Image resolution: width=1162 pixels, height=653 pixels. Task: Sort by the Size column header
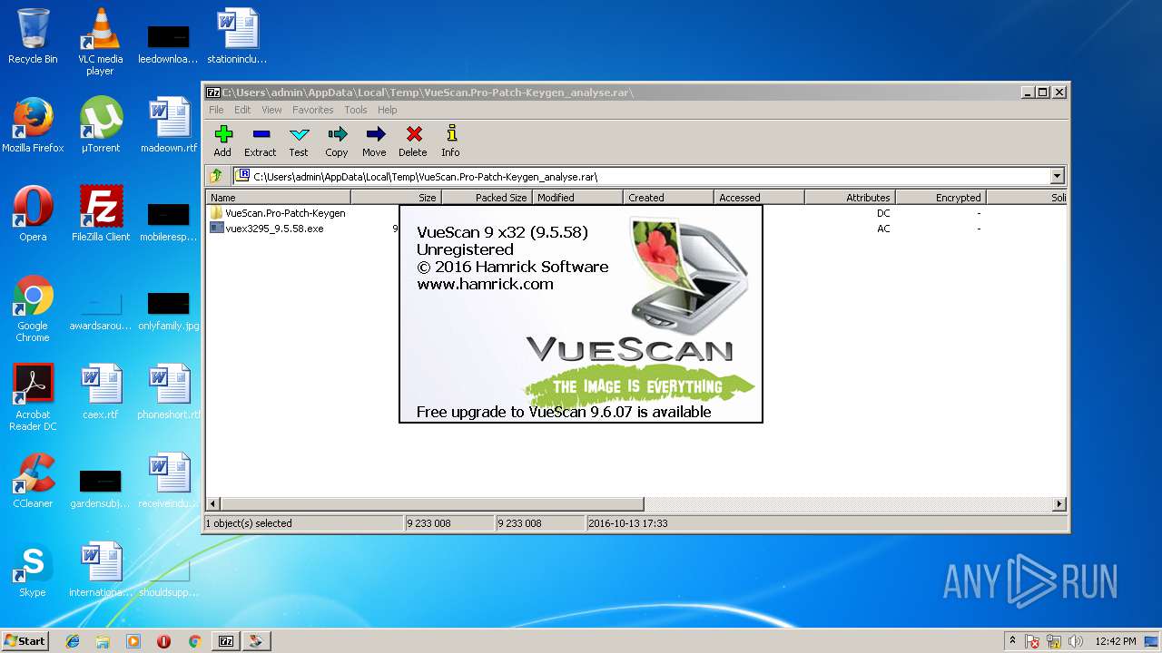(x=397, y=197)
